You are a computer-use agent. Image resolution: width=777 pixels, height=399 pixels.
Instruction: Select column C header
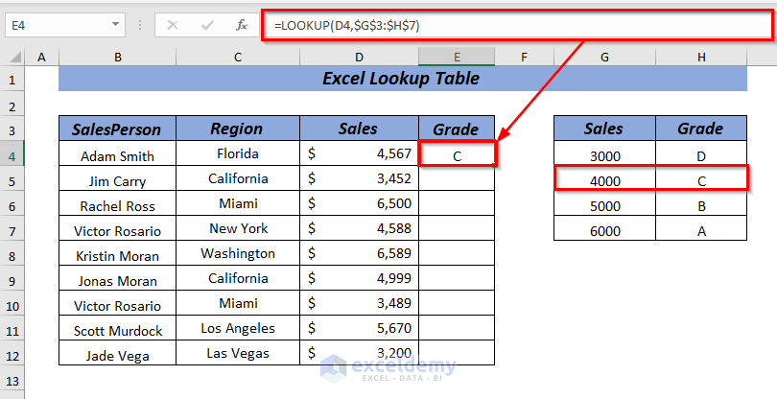coord(238,57)
